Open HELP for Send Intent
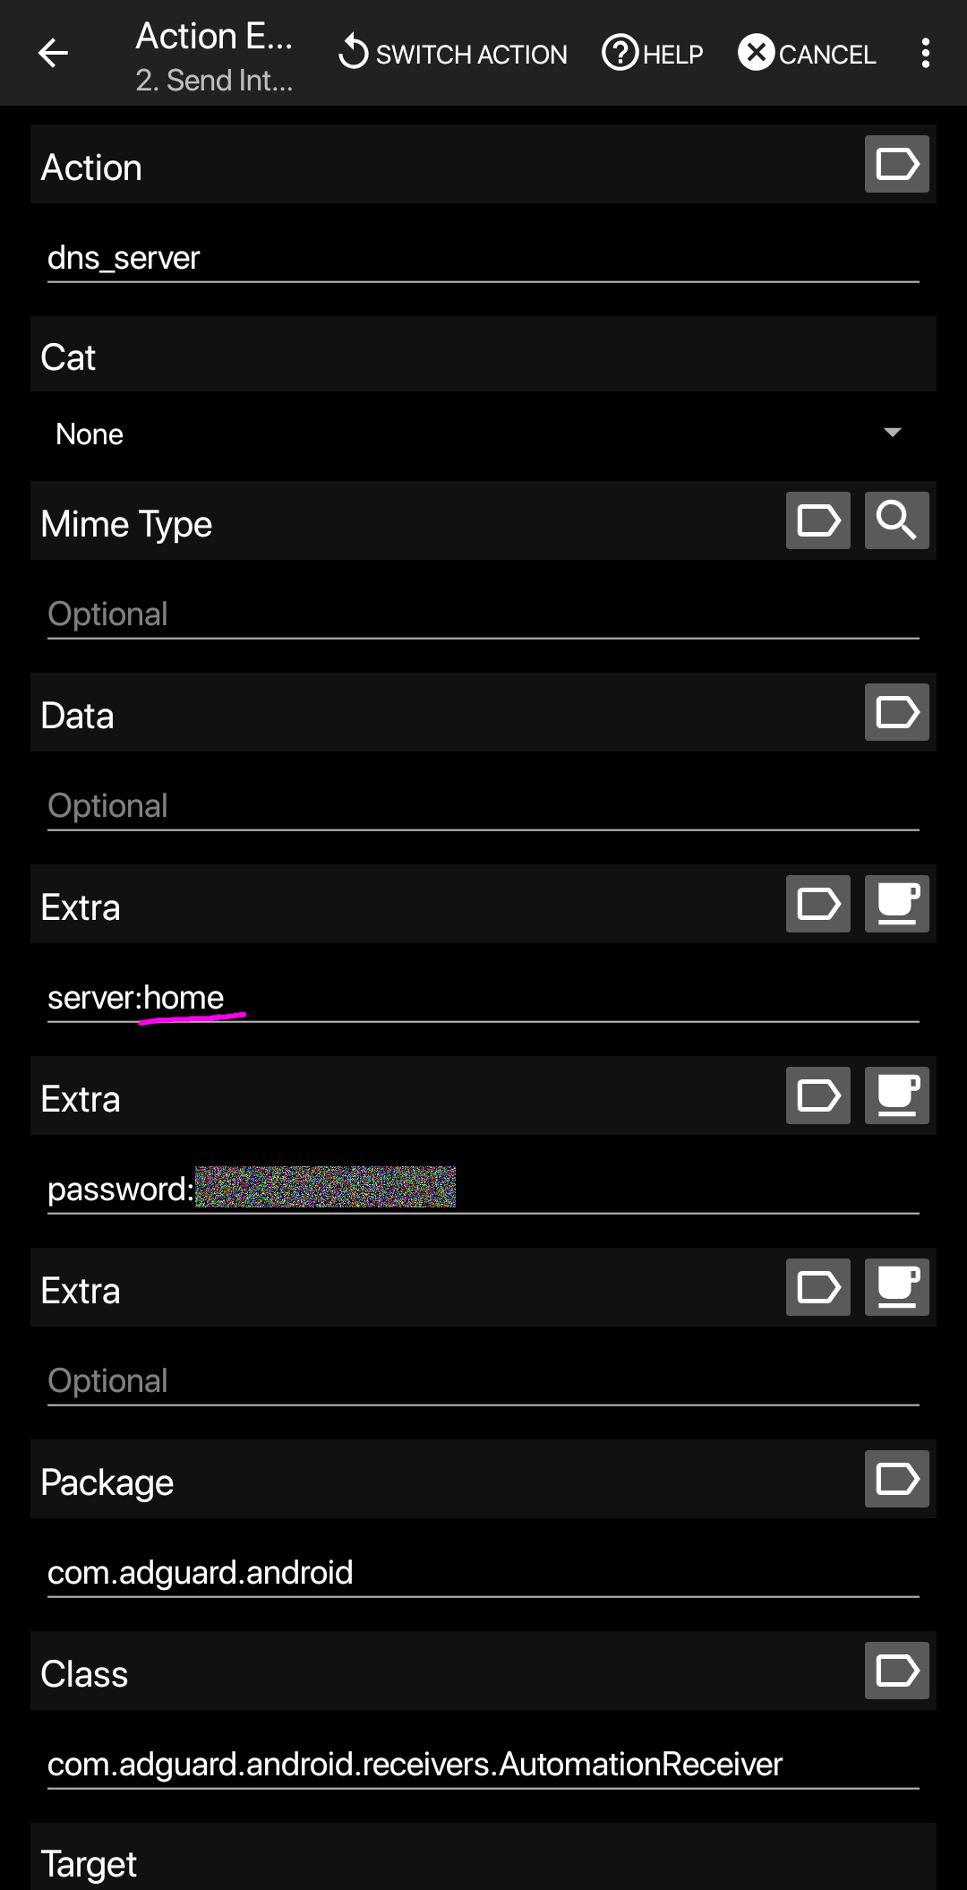Viewport: 967px width, 1890px height. coord(651,53)
